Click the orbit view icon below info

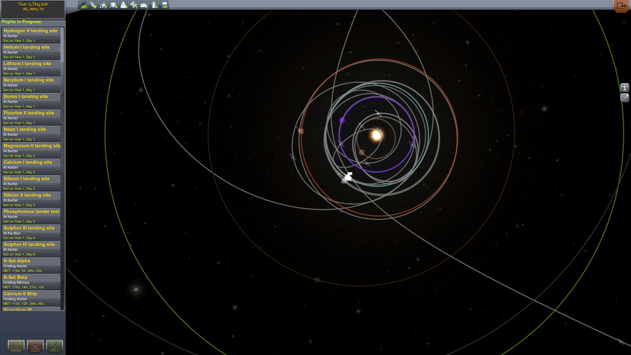625,97
